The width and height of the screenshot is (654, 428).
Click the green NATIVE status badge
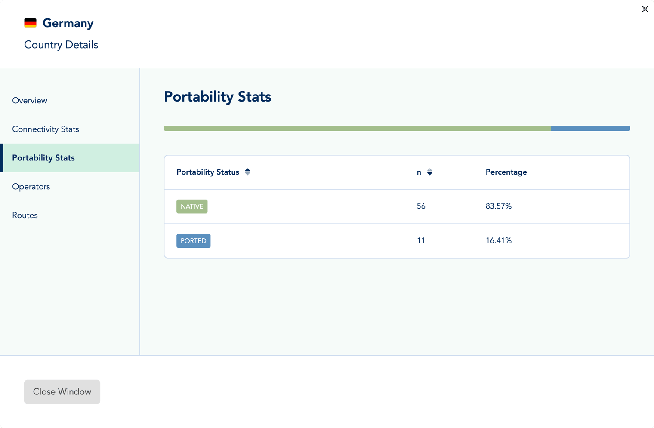pos(192,206)
